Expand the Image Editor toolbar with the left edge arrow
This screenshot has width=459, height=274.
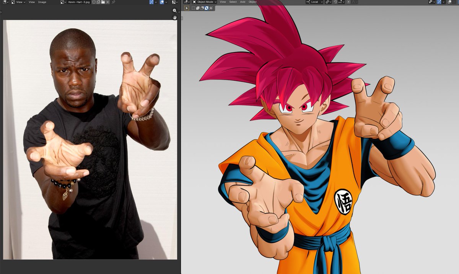tap(1, 12)
